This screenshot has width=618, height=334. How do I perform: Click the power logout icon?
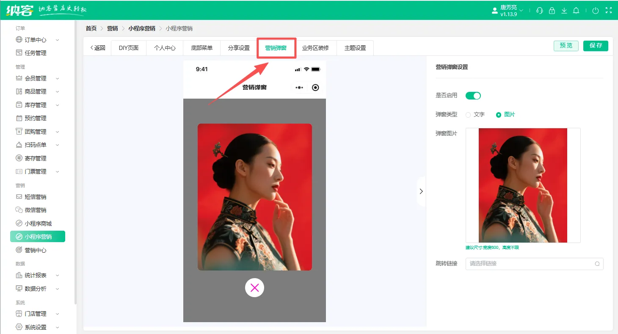click(596, 11)
